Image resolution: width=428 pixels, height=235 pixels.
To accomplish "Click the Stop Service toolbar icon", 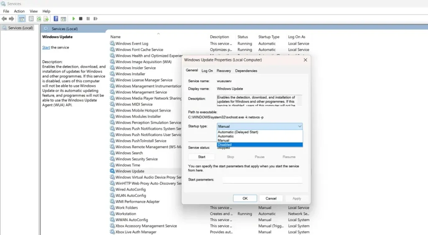I will [x=81, y=19].
